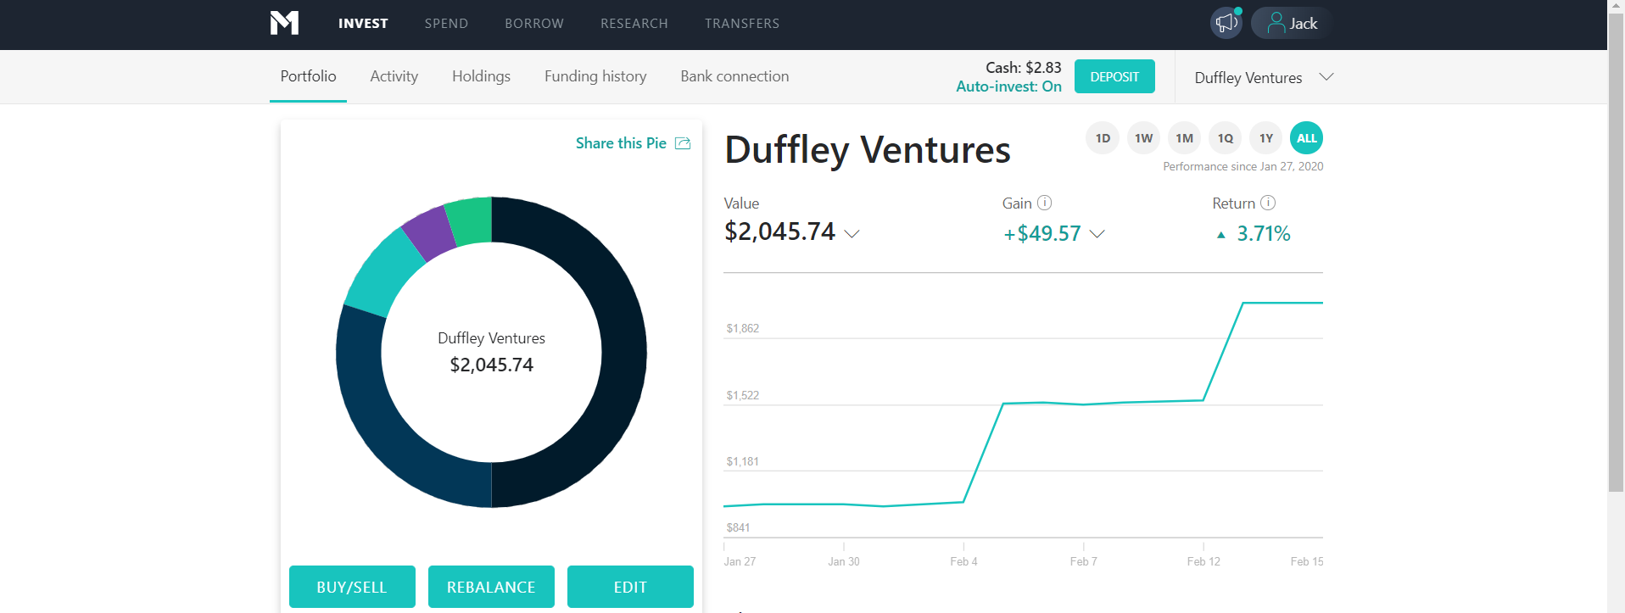Go to the Research menu
The image size is (1625, 613).
click(634, 24)
